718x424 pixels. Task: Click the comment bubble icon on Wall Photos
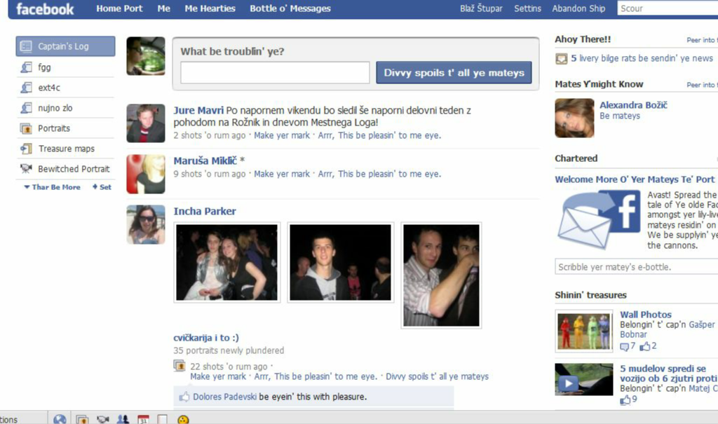624,347
